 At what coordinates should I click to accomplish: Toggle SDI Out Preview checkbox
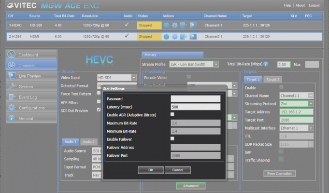(99, 110)
